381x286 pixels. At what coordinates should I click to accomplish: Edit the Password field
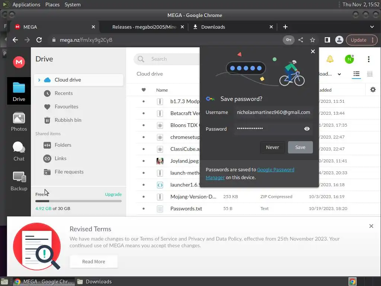coord(269,128)
